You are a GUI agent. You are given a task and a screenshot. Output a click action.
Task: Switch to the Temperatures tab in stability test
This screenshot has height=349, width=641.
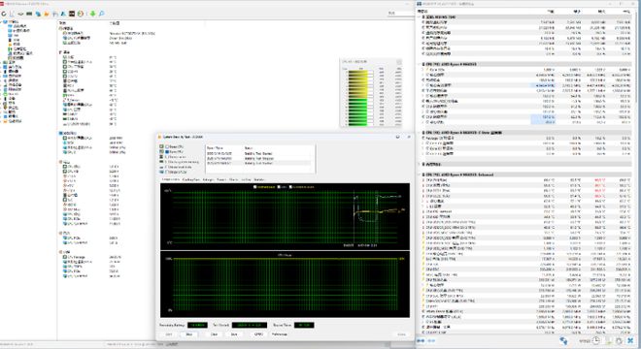[x=171, y=179]
